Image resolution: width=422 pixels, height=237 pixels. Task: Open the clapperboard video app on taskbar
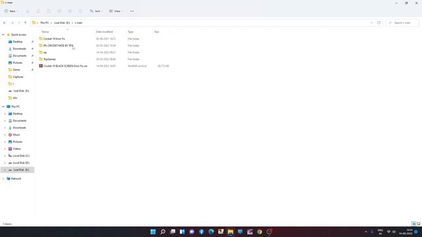coord(250,232)
